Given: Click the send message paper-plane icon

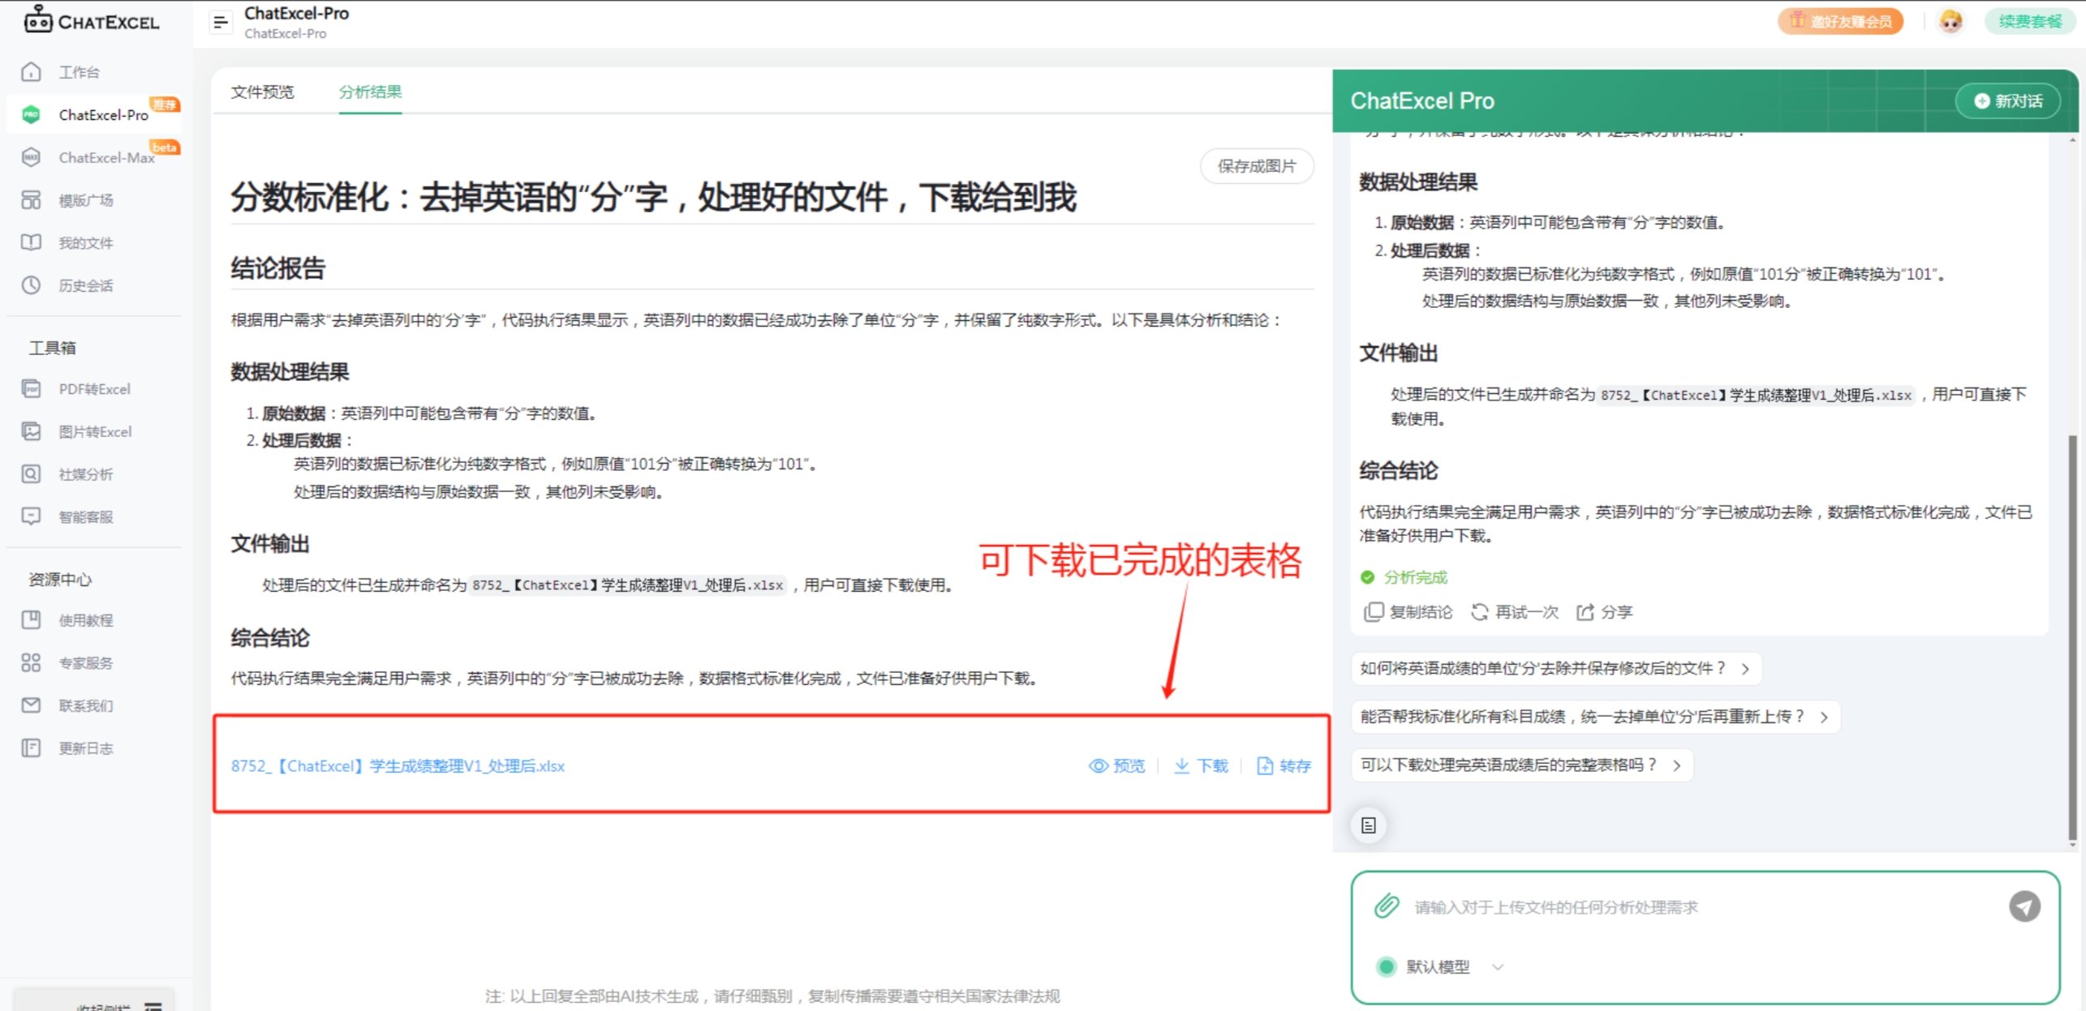Looking at the screenshot, I should click(x=2025, y=906).
